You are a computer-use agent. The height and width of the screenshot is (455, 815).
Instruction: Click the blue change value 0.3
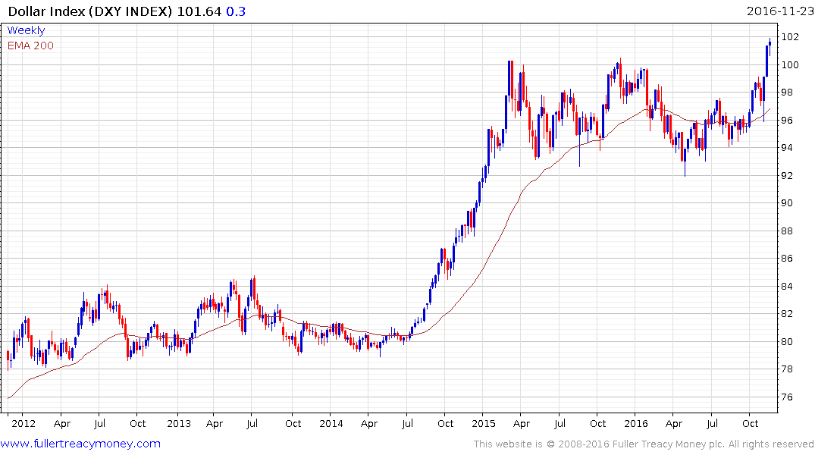[x=236, y=11]
